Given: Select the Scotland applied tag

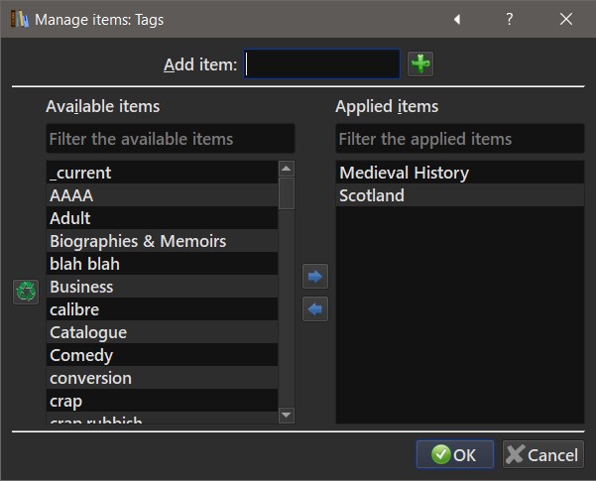Looking at the screenshot, I should (x=372, y=195).
